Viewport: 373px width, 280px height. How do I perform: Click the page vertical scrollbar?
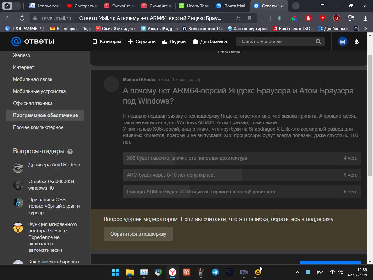(370, 115)
